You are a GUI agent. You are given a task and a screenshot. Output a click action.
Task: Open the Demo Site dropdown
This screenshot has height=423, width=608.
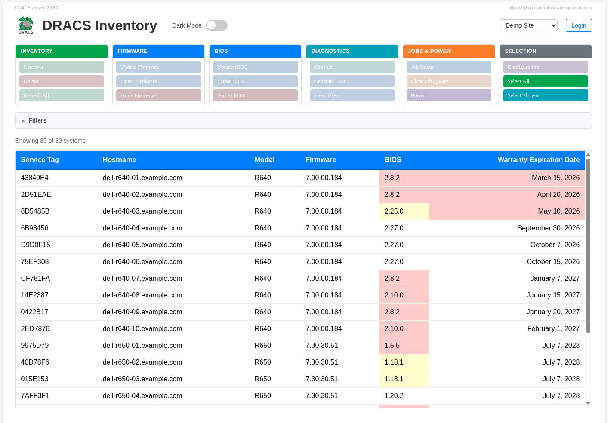click(528, 25)
